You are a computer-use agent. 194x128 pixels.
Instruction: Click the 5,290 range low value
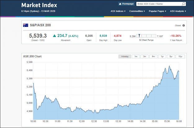[x=133, y=36]
